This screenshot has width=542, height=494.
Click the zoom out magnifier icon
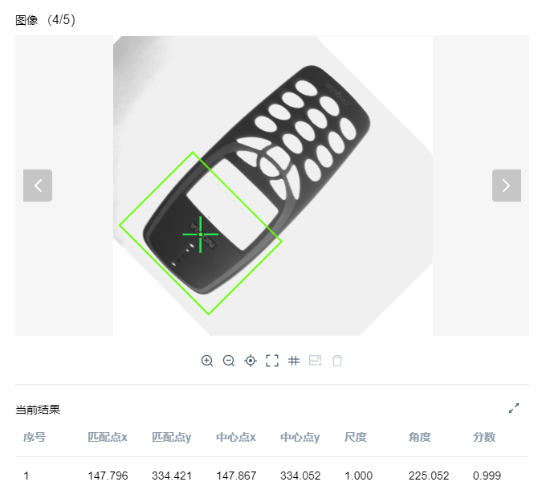pyautogui.click(x=229, y=361)
